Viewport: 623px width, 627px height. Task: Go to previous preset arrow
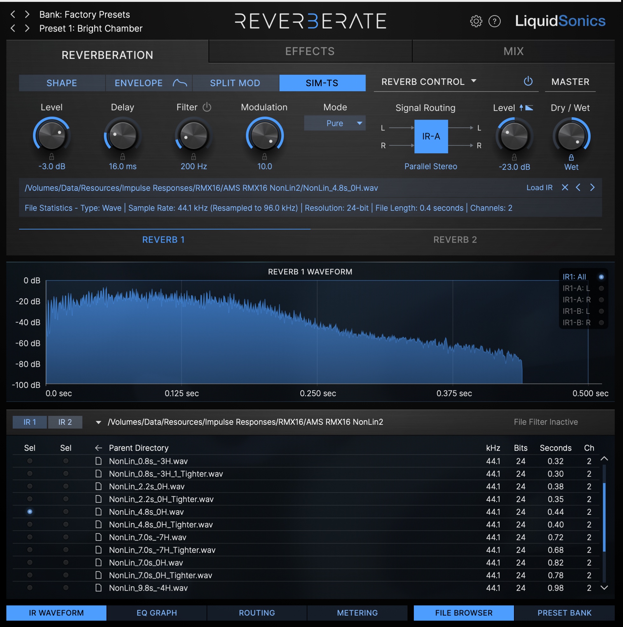(13, 28)
